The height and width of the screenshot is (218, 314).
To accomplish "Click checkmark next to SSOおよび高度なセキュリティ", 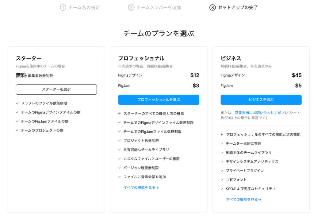I will pos(222,189).
